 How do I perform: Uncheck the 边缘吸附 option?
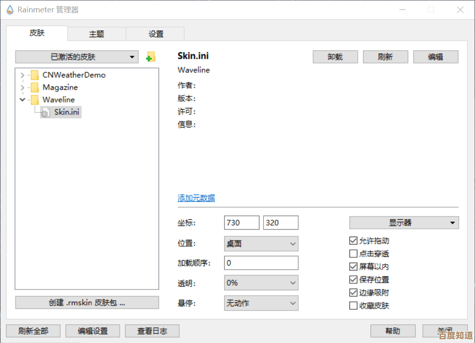pyautogui.click(x=353, y=293)
